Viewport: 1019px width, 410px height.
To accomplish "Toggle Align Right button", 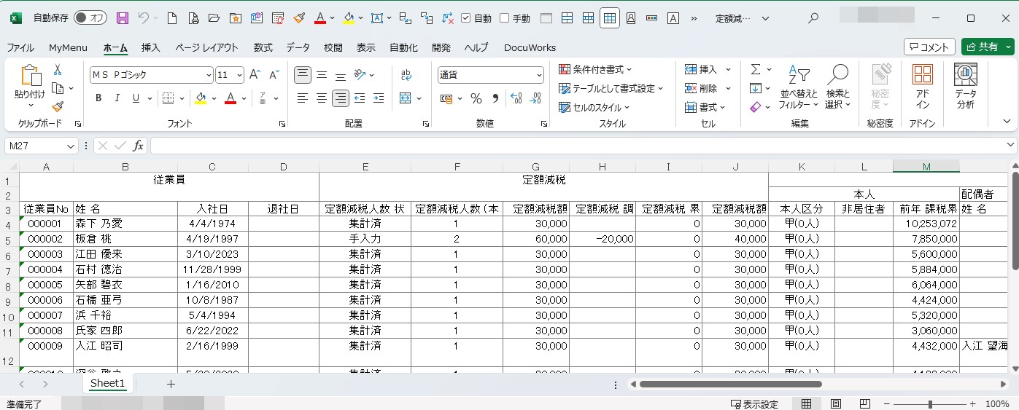I will (340, 98).
